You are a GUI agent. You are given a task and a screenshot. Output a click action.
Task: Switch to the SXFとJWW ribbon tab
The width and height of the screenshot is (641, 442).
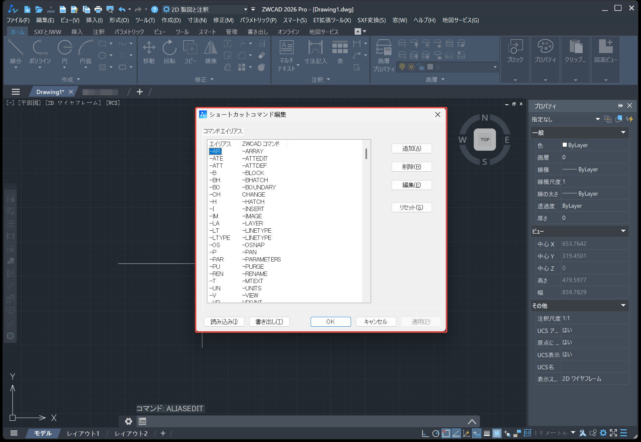[48, 32]
